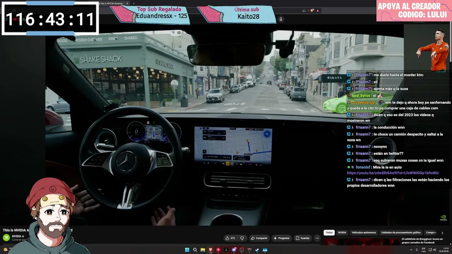452x254 pixels.
Task: Open the youtu.be link posted in chat
Action: pyautogui.click(x=393, y=173)
